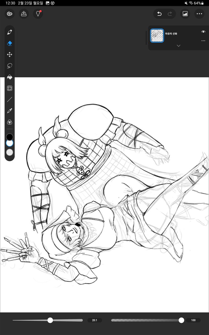Redo the undone action
This screenshot has height=335, width=209.
pos(170,14)
